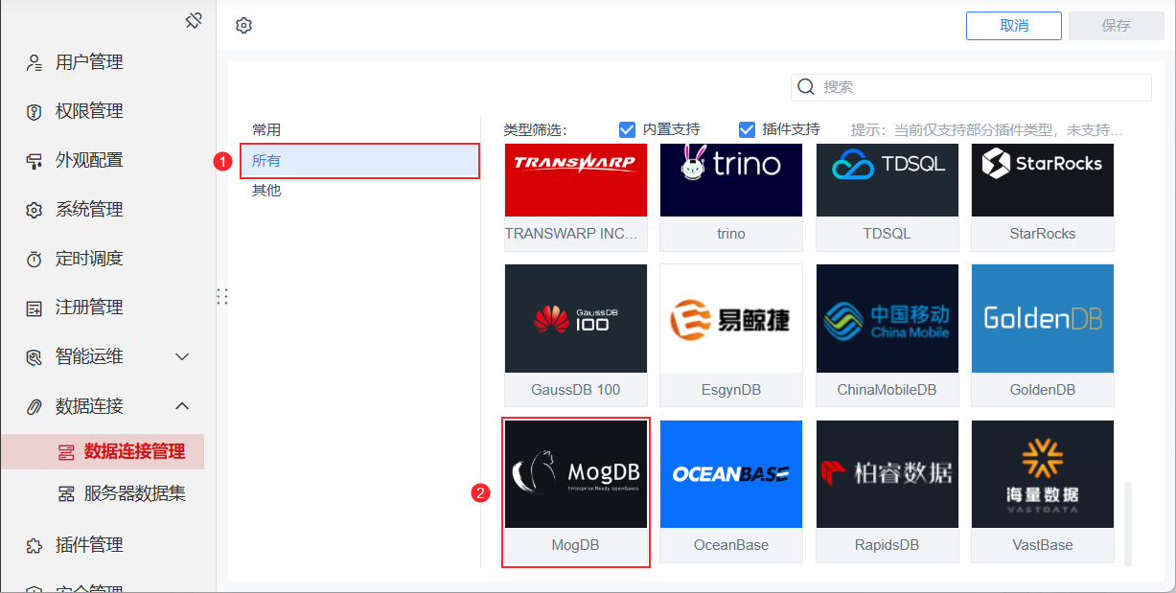Screen dimensions: 1176x593
Task: Click the OceanBase name label
Action: point(731,545)
